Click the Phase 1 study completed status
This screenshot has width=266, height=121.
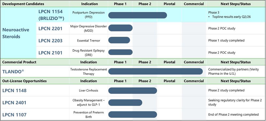pyautogui.click(x=226, y=40)
